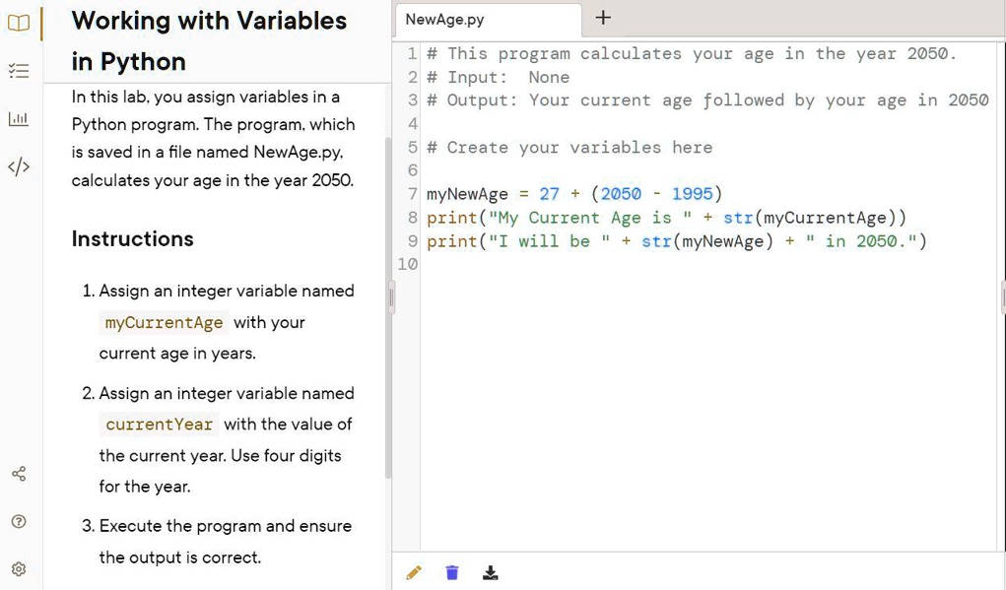Open the bar chart results icon
The image size is (1006, 590).
pos(19,119)
